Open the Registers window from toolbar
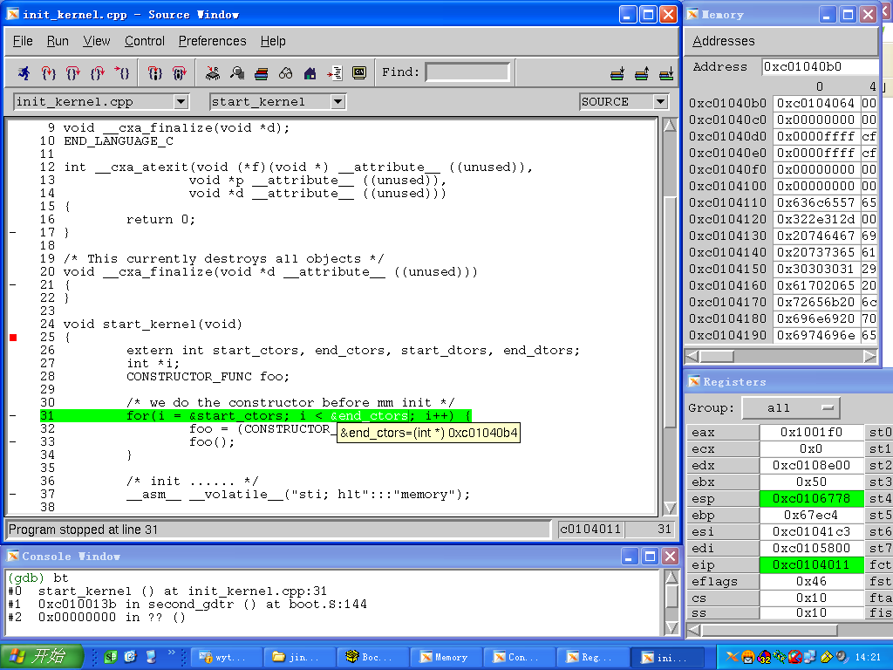 [213, 73]
